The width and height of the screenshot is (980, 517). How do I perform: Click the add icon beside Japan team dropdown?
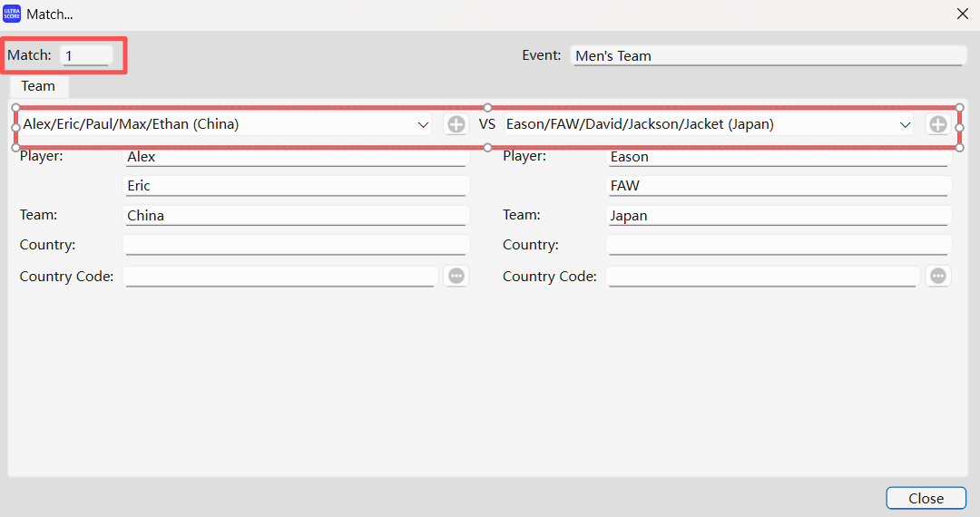point(937,124)
